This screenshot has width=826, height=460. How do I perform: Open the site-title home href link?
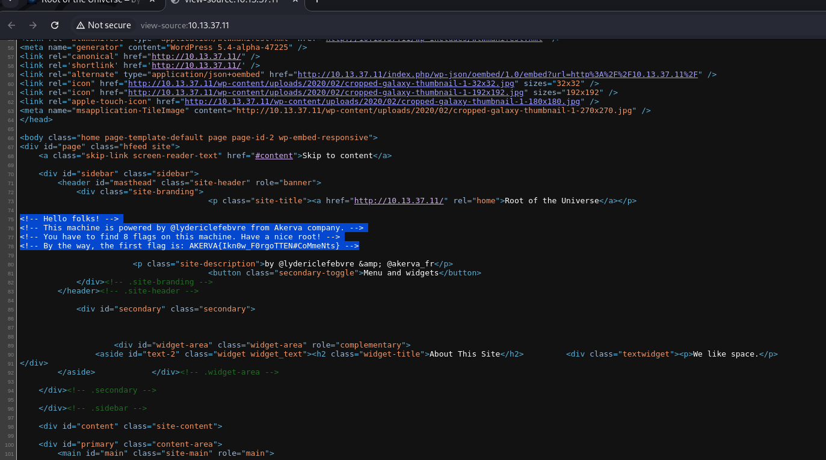tap(401, 201)
